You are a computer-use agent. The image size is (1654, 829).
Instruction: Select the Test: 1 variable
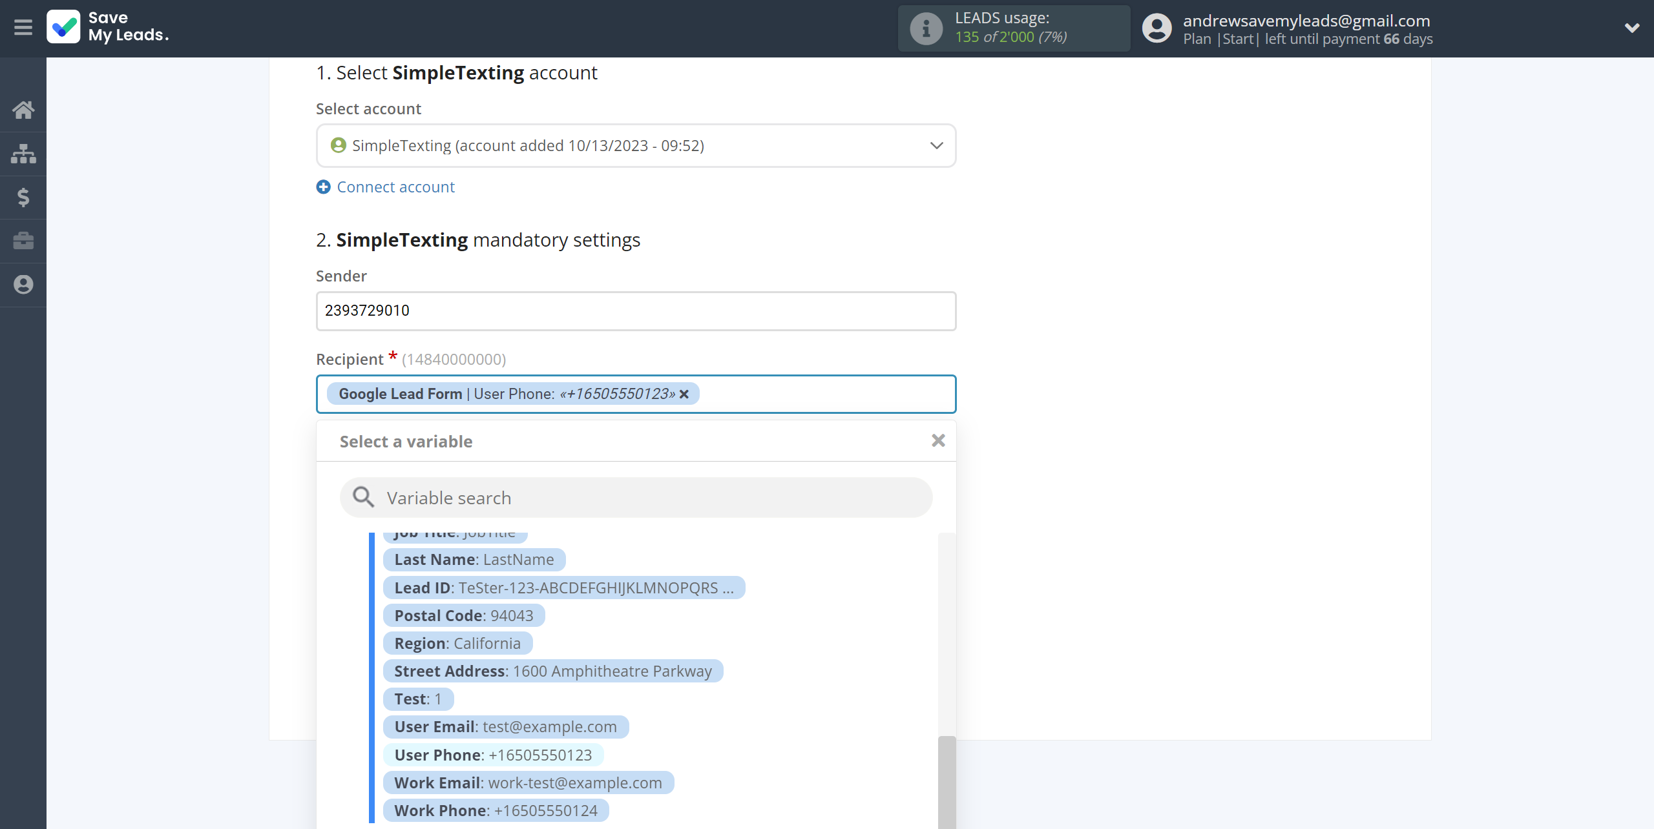pos(418,699)
